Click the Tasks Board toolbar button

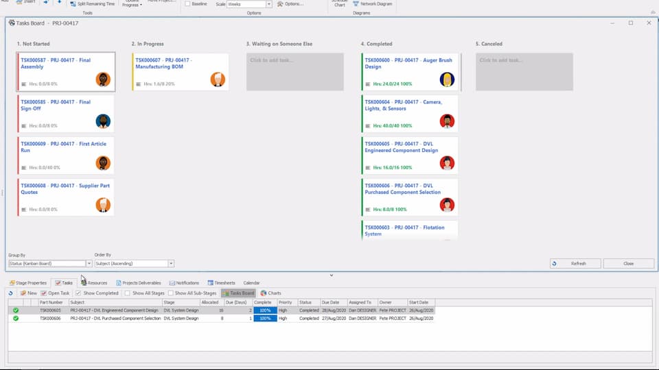click(225, 293)
